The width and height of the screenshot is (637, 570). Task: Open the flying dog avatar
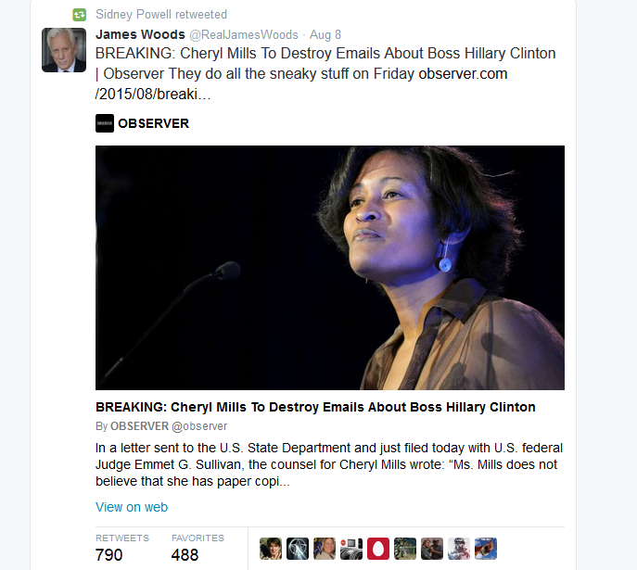click(x=486, y=549)
